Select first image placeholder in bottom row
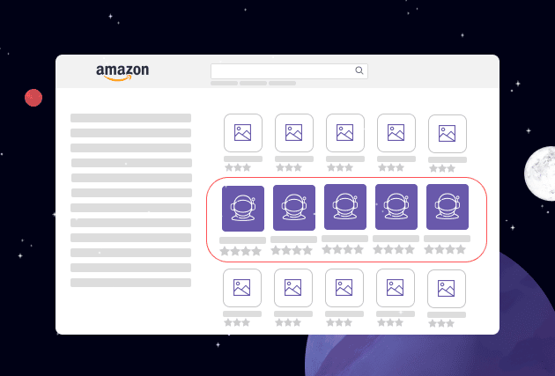This screenshot has height=376, width=555. point(242,287)
